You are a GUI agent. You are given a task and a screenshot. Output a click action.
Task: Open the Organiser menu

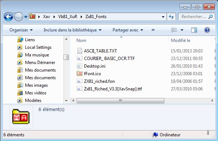[x=21, y=30]
